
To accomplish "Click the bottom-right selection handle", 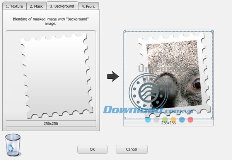I will 212,118.
